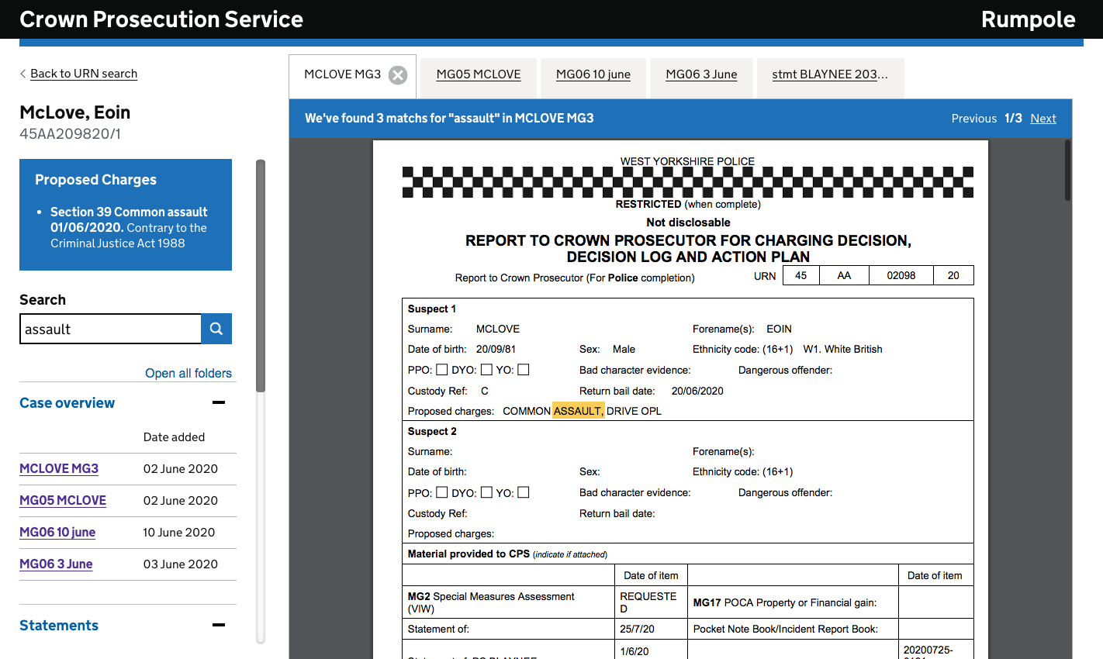The height and width of the screenshot is (659, 1103).
Task: Tick Suspect 1 PPO checkbox
Action: 442,370
